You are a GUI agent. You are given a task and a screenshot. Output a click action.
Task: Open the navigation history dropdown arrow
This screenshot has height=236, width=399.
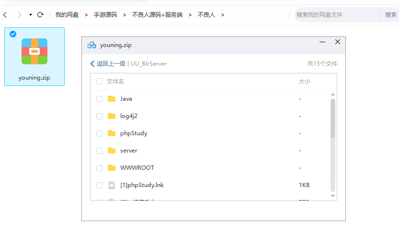[x=31, y=15]
